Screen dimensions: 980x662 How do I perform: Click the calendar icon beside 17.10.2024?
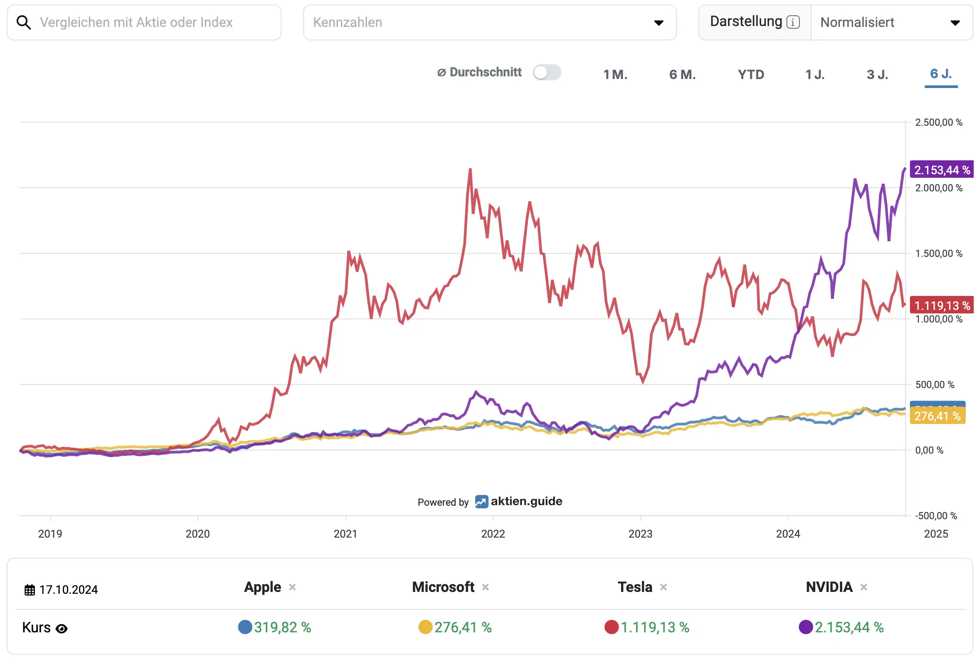click(x=30, y=590)
